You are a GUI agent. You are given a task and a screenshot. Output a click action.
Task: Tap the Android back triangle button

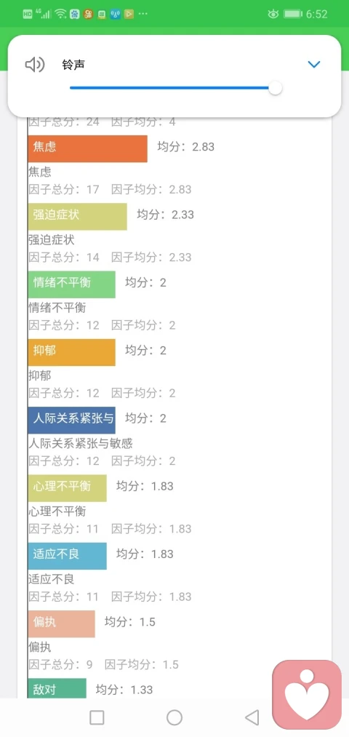[x=252, y=717]
